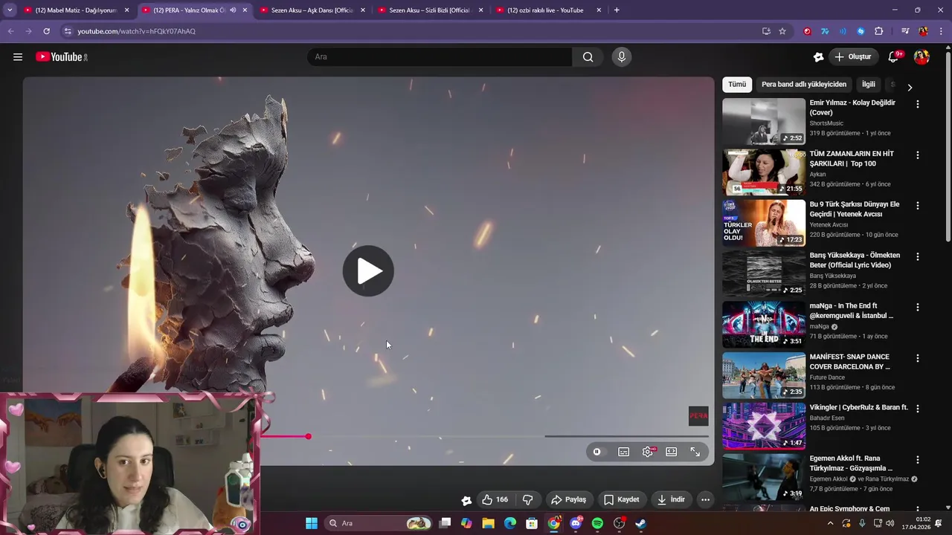Open File Explorer from the taskbar
This screenshot has width=952, height=535.
pyautogui.click(x=488, y=523)
